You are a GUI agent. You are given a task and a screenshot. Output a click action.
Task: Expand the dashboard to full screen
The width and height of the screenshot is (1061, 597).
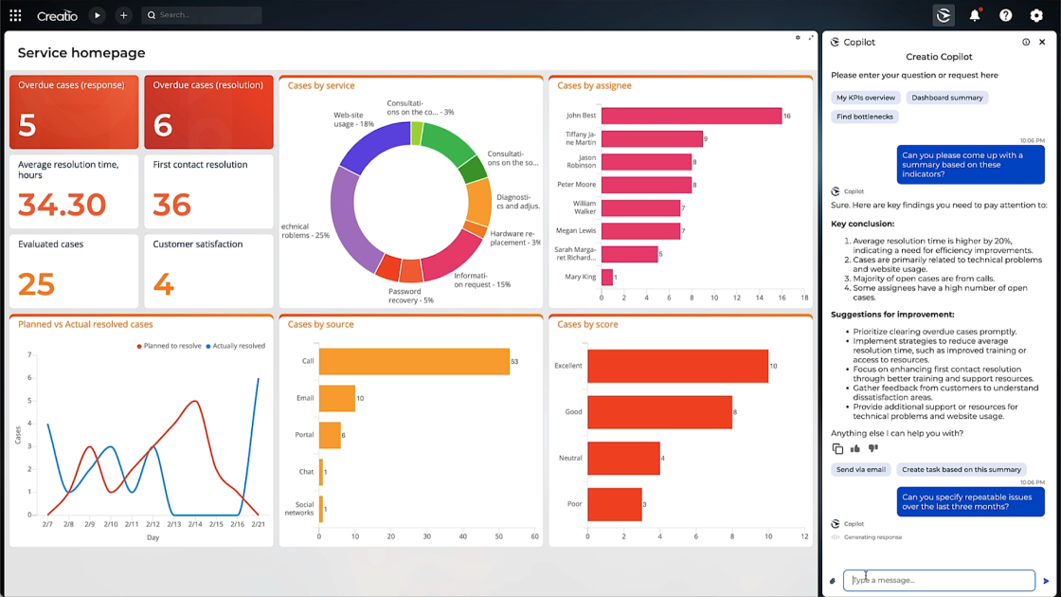(810, 37)
